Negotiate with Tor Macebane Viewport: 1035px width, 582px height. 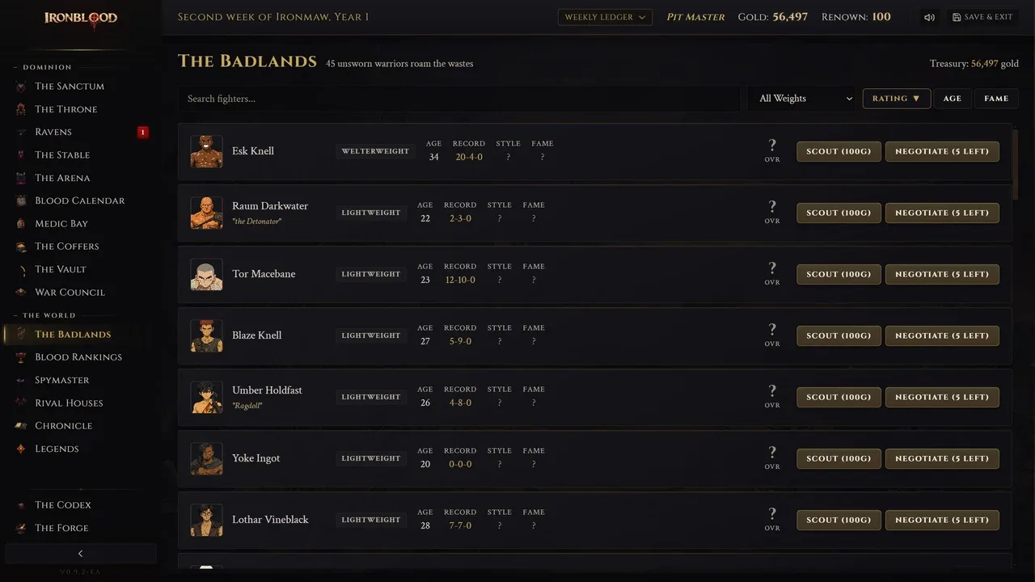(942, 274)
